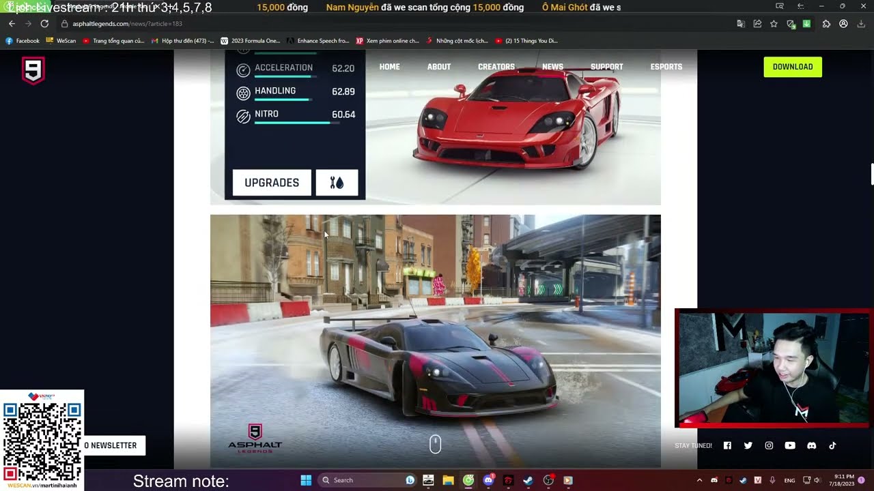Click the Acceleration value 62.20

[x=343, y=68]
